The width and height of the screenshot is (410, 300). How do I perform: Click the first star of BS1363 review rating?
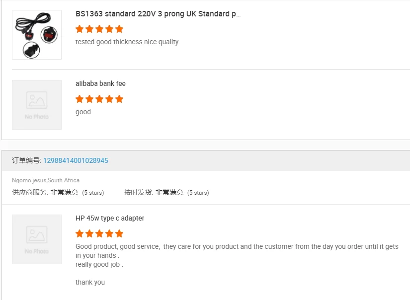(x=80, y=29)
